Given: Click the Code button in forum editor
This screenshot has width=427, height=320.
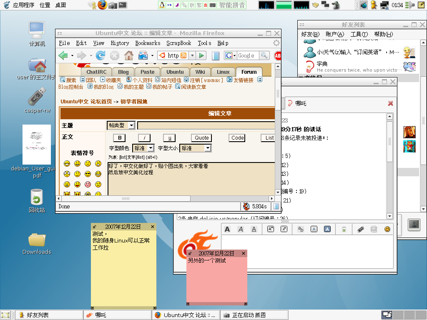Looking at the screenshot, I should [x=237, y=138].
